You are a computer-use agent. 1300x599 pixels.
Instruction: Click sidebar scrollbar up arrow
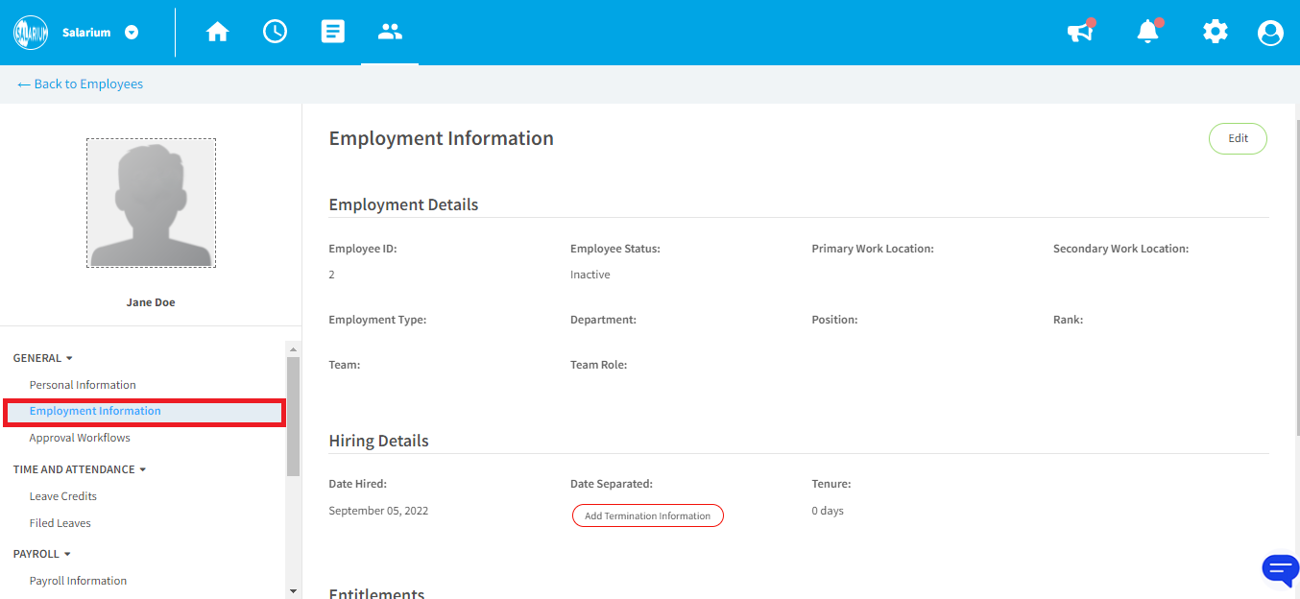pyautogui.click(x=293, y=347)
